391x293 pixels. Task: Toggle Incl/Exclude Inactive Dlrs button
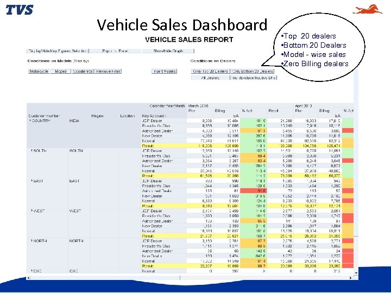254,78
